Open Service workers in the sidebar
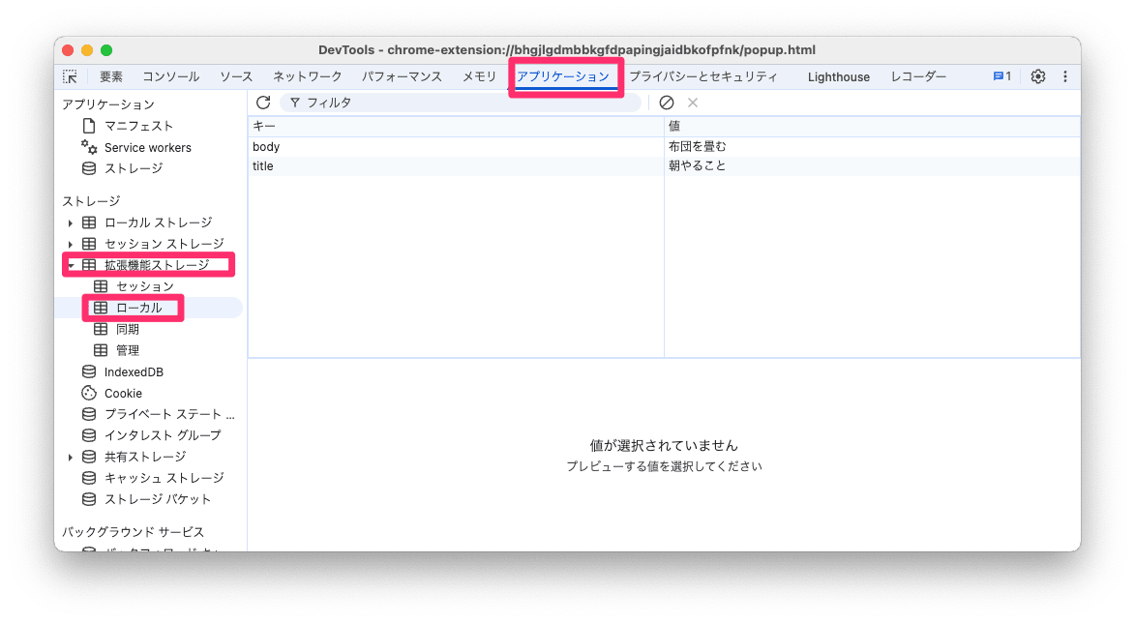Viewport: 1135px width, 623px height. pyautogui.click(x=148, y=148)
